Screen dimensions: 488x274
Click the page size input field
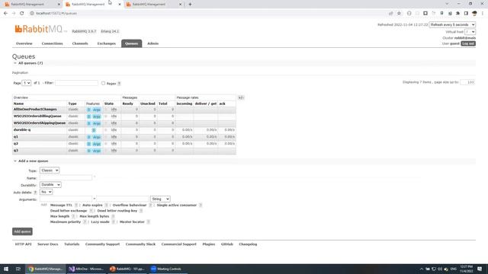tap(467, 82)
